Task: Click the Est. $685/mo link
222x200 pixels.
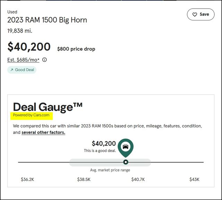Action: (x=23, y=60)
